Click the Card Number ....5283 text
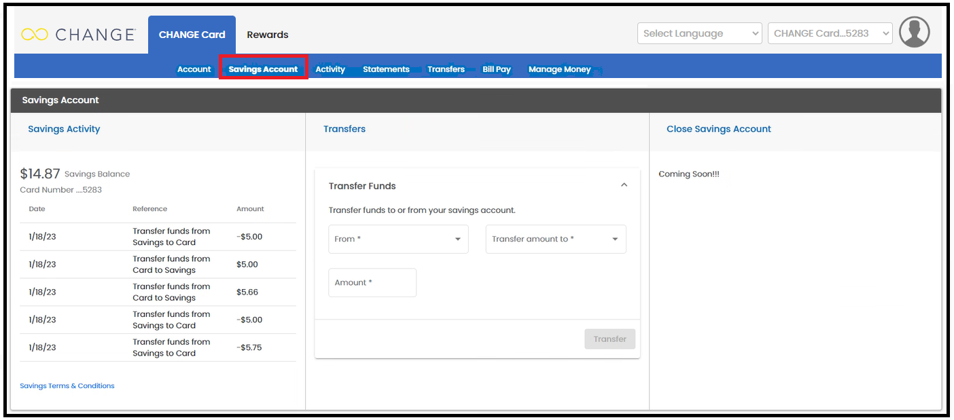Viewport: 954px width, 420px height. [x=61, y=190]
